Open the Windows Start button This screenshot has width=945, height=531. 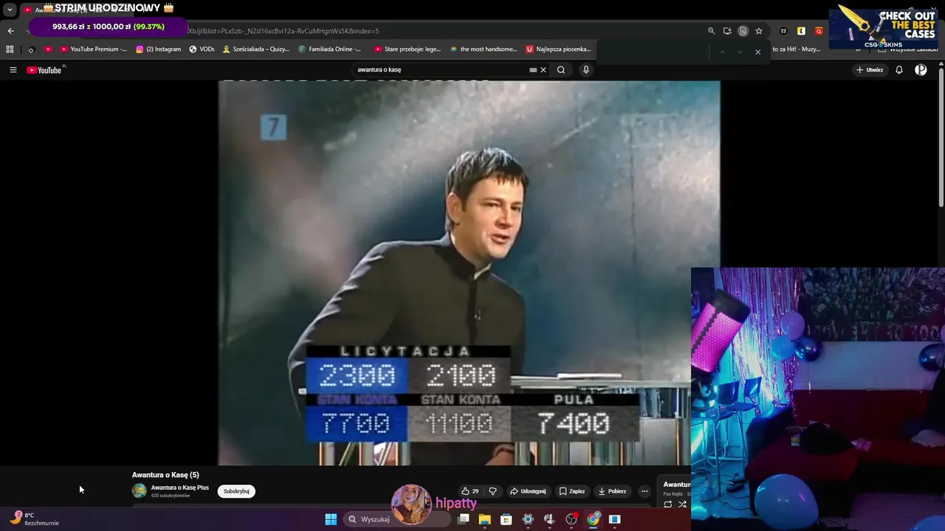pyautogui.click(x=331, y=519)
